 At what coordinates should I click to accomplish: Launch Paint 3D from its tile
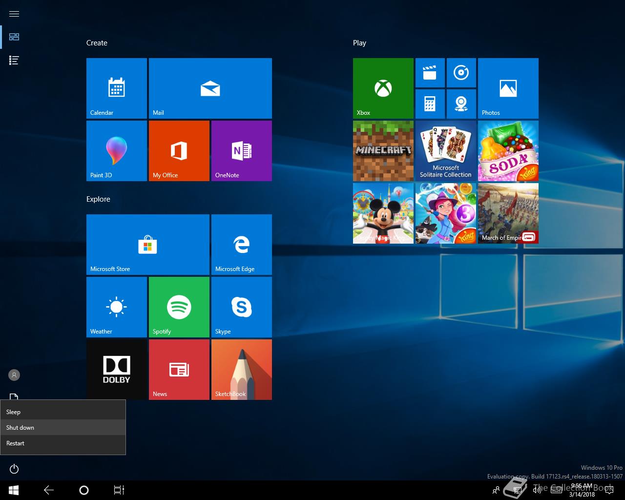pyautogui.click(x=117, y=151)
